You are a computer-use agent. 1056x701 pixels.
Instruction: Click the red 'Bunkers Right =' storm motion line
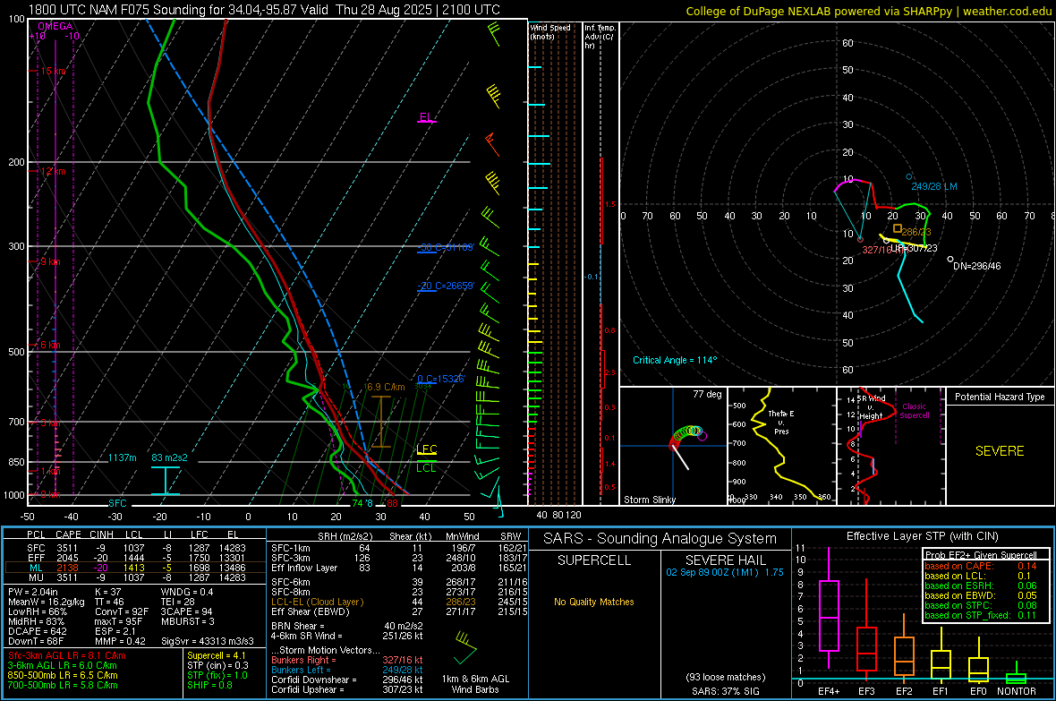point(347,660)
